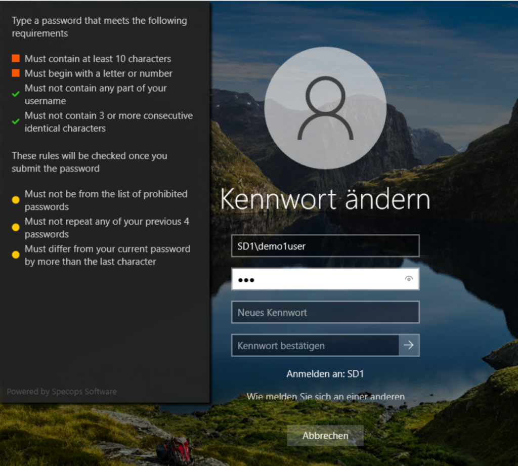Click green checkmark next to consecutive characters rule
This screenshot has width=518, height=466.
(16, 121)
